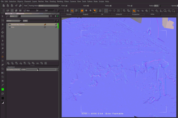Toggle the Colors checkbox
The image size is (178, 118).
[66, 6]
